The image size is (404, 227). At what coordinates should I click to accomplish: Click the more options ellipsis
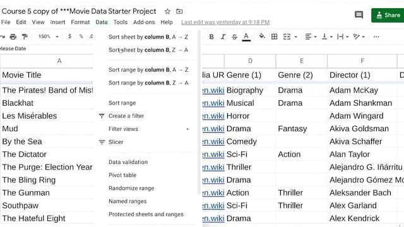click(x=376, y=37)
